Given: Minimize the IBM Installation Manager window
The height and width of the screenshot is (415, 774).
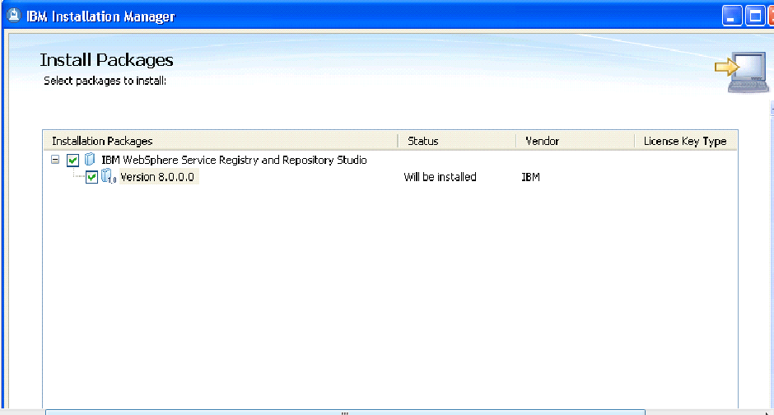Looking at the screenshot, I should tap(731, 16).
